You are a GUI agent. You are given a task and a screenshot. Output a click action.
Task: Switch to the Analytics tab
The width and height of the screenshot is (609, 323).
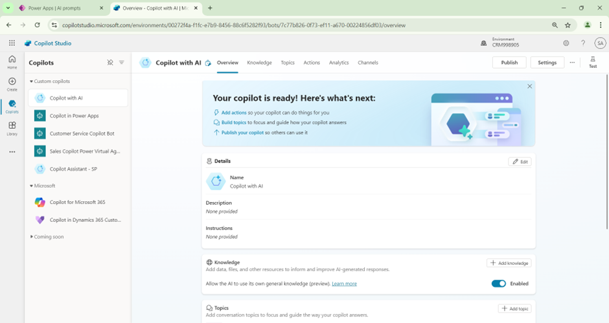point(339,63)
